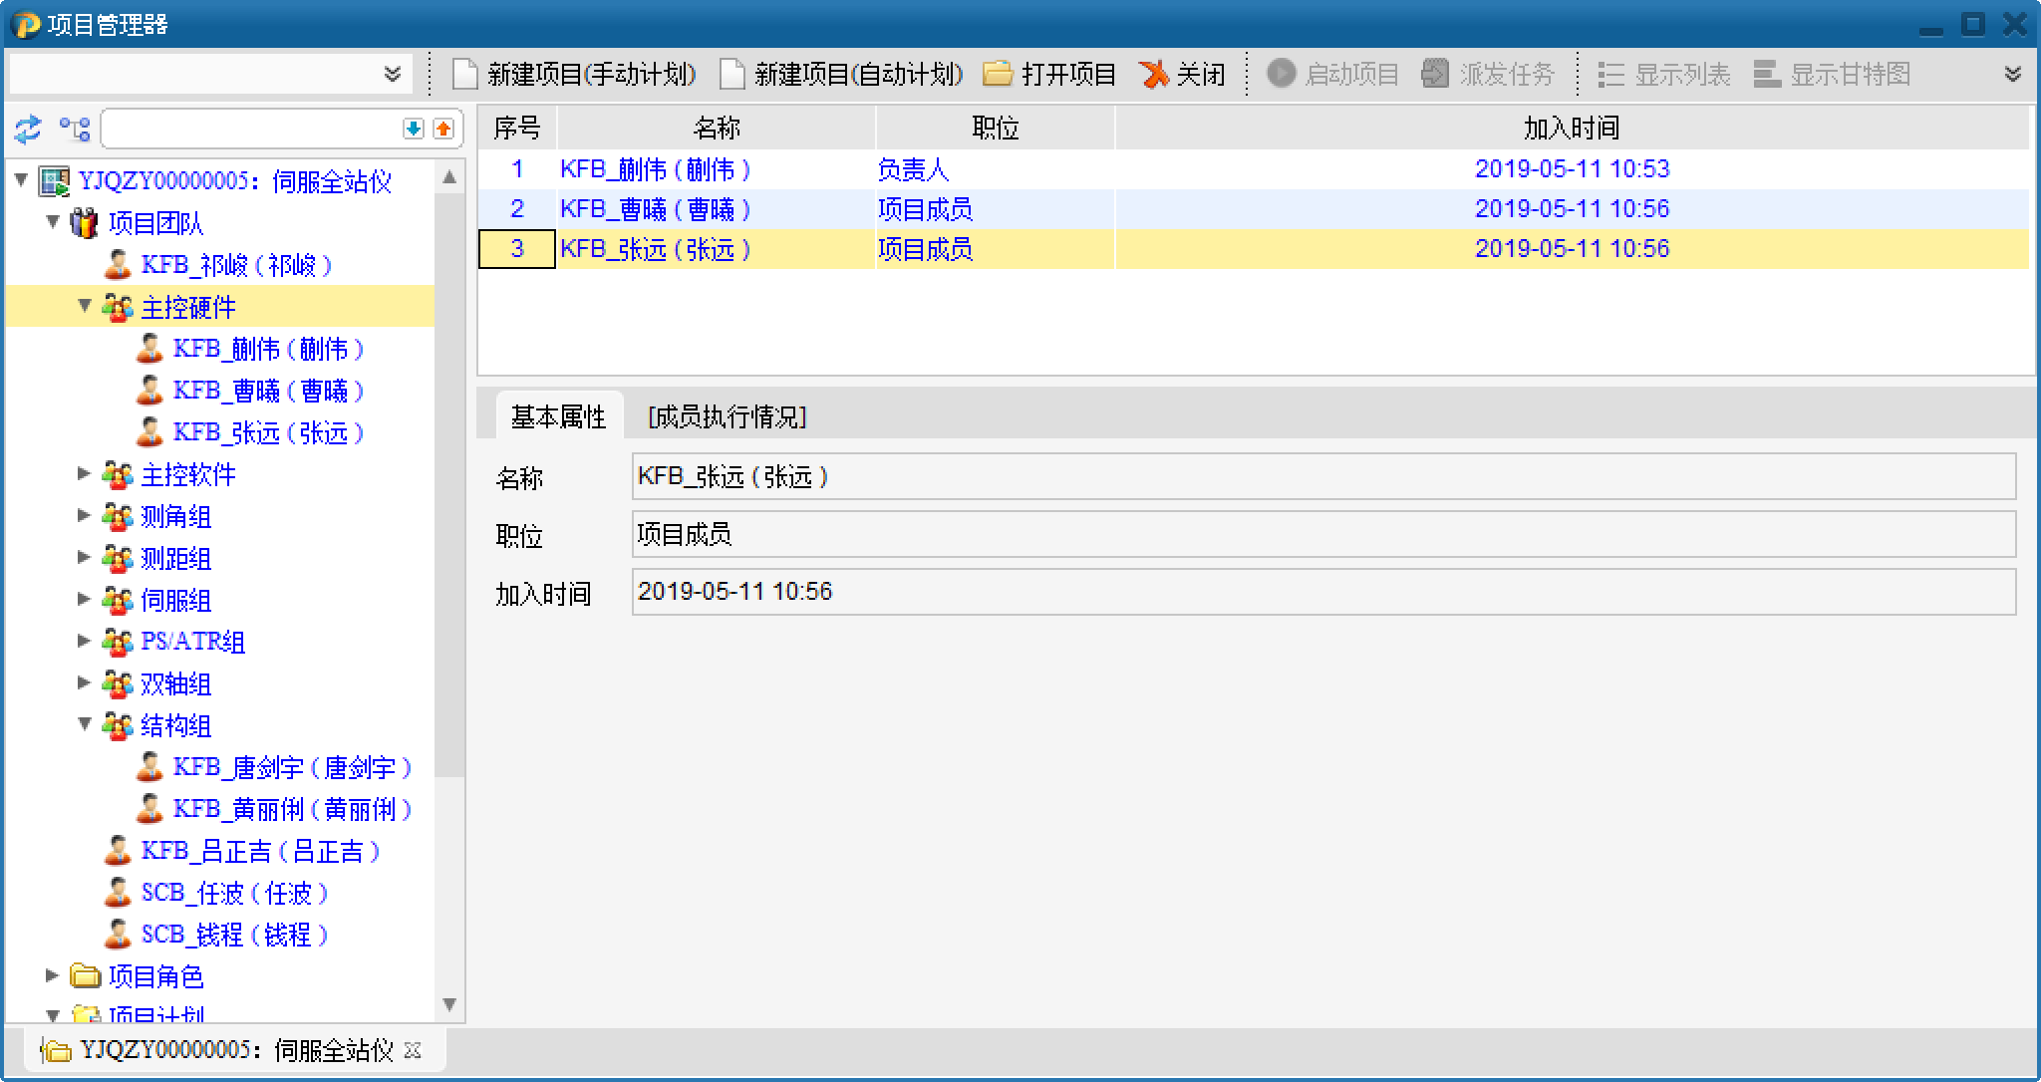Expand toolbar overflow chevron at far right
The image size is (2041, 1082).
coord(2013,75)
